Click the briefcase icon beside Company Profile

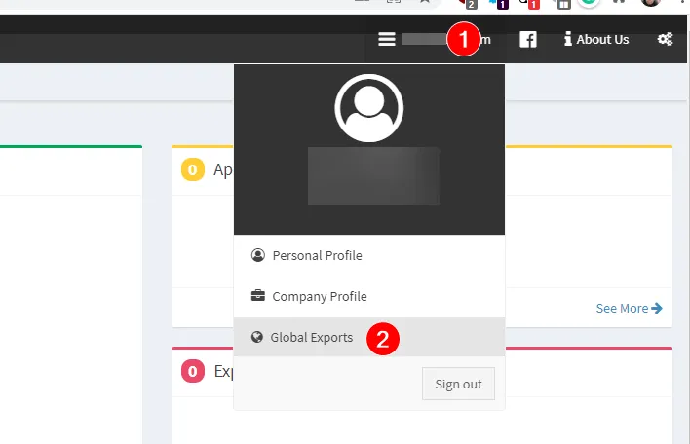pyautogui.click(x=257, y=296)
